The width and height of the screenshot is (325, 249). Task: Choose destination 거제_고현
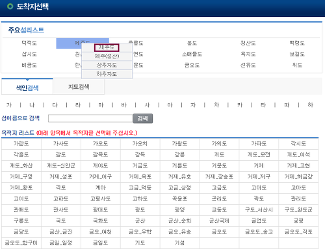pyautogui.click(x=298, y=166)
